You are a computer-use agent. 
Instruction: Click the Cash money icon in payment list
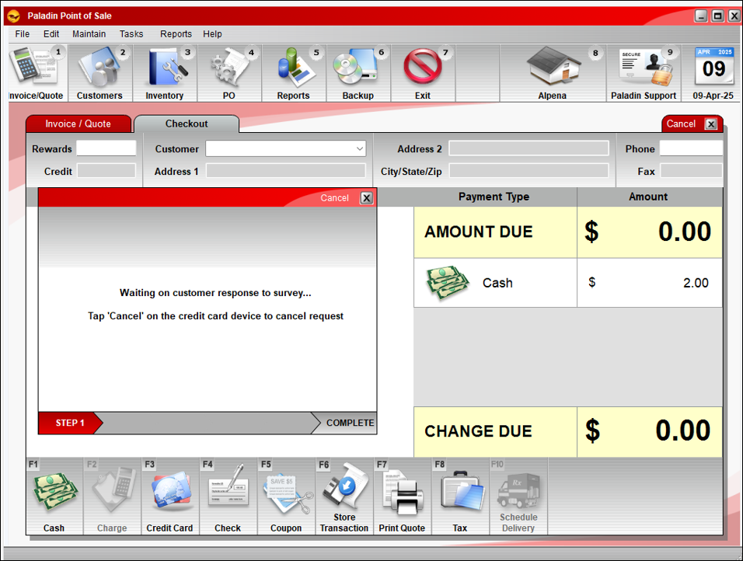(448, 282)
